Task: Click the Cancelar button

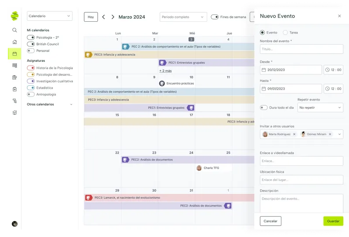Action: click(270, 221)
